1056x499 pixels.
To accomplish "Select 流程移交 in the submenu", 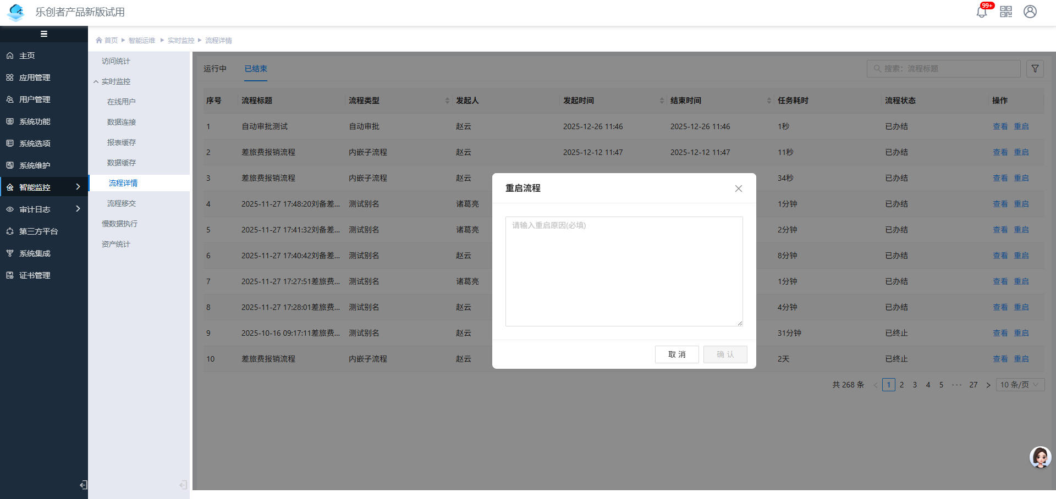I will click(122, 203).
